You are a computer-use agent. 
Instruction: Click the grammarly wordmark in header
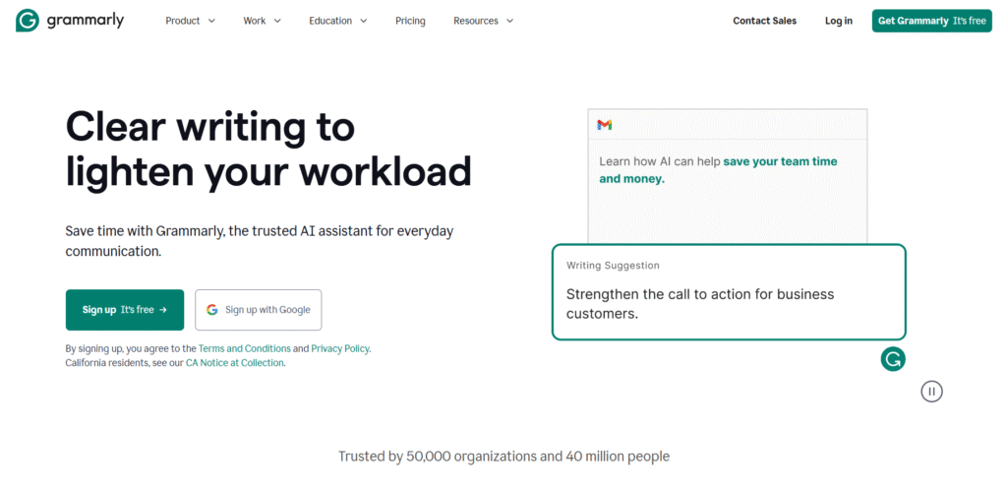(x=86, y=21)
